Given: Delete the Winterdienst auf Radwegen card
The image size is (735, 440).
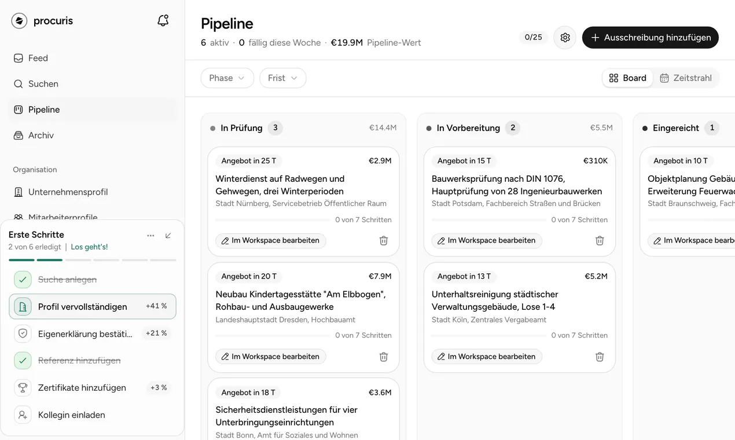Looking at the screenshot, I should (x=383, y=240).
